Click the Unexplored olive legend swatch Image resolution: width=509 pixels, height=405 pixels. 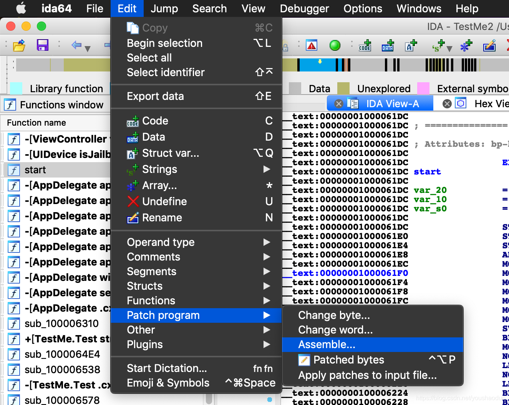tap(343, 88)
